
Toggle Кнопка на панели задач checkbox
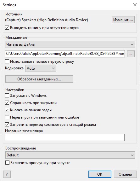pos(7,110)
